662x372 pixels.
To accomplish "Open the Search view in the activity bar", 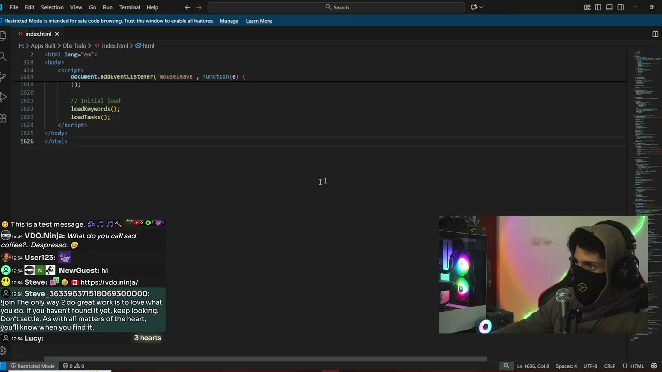I will pyautogui.click(x=3, y=56).
